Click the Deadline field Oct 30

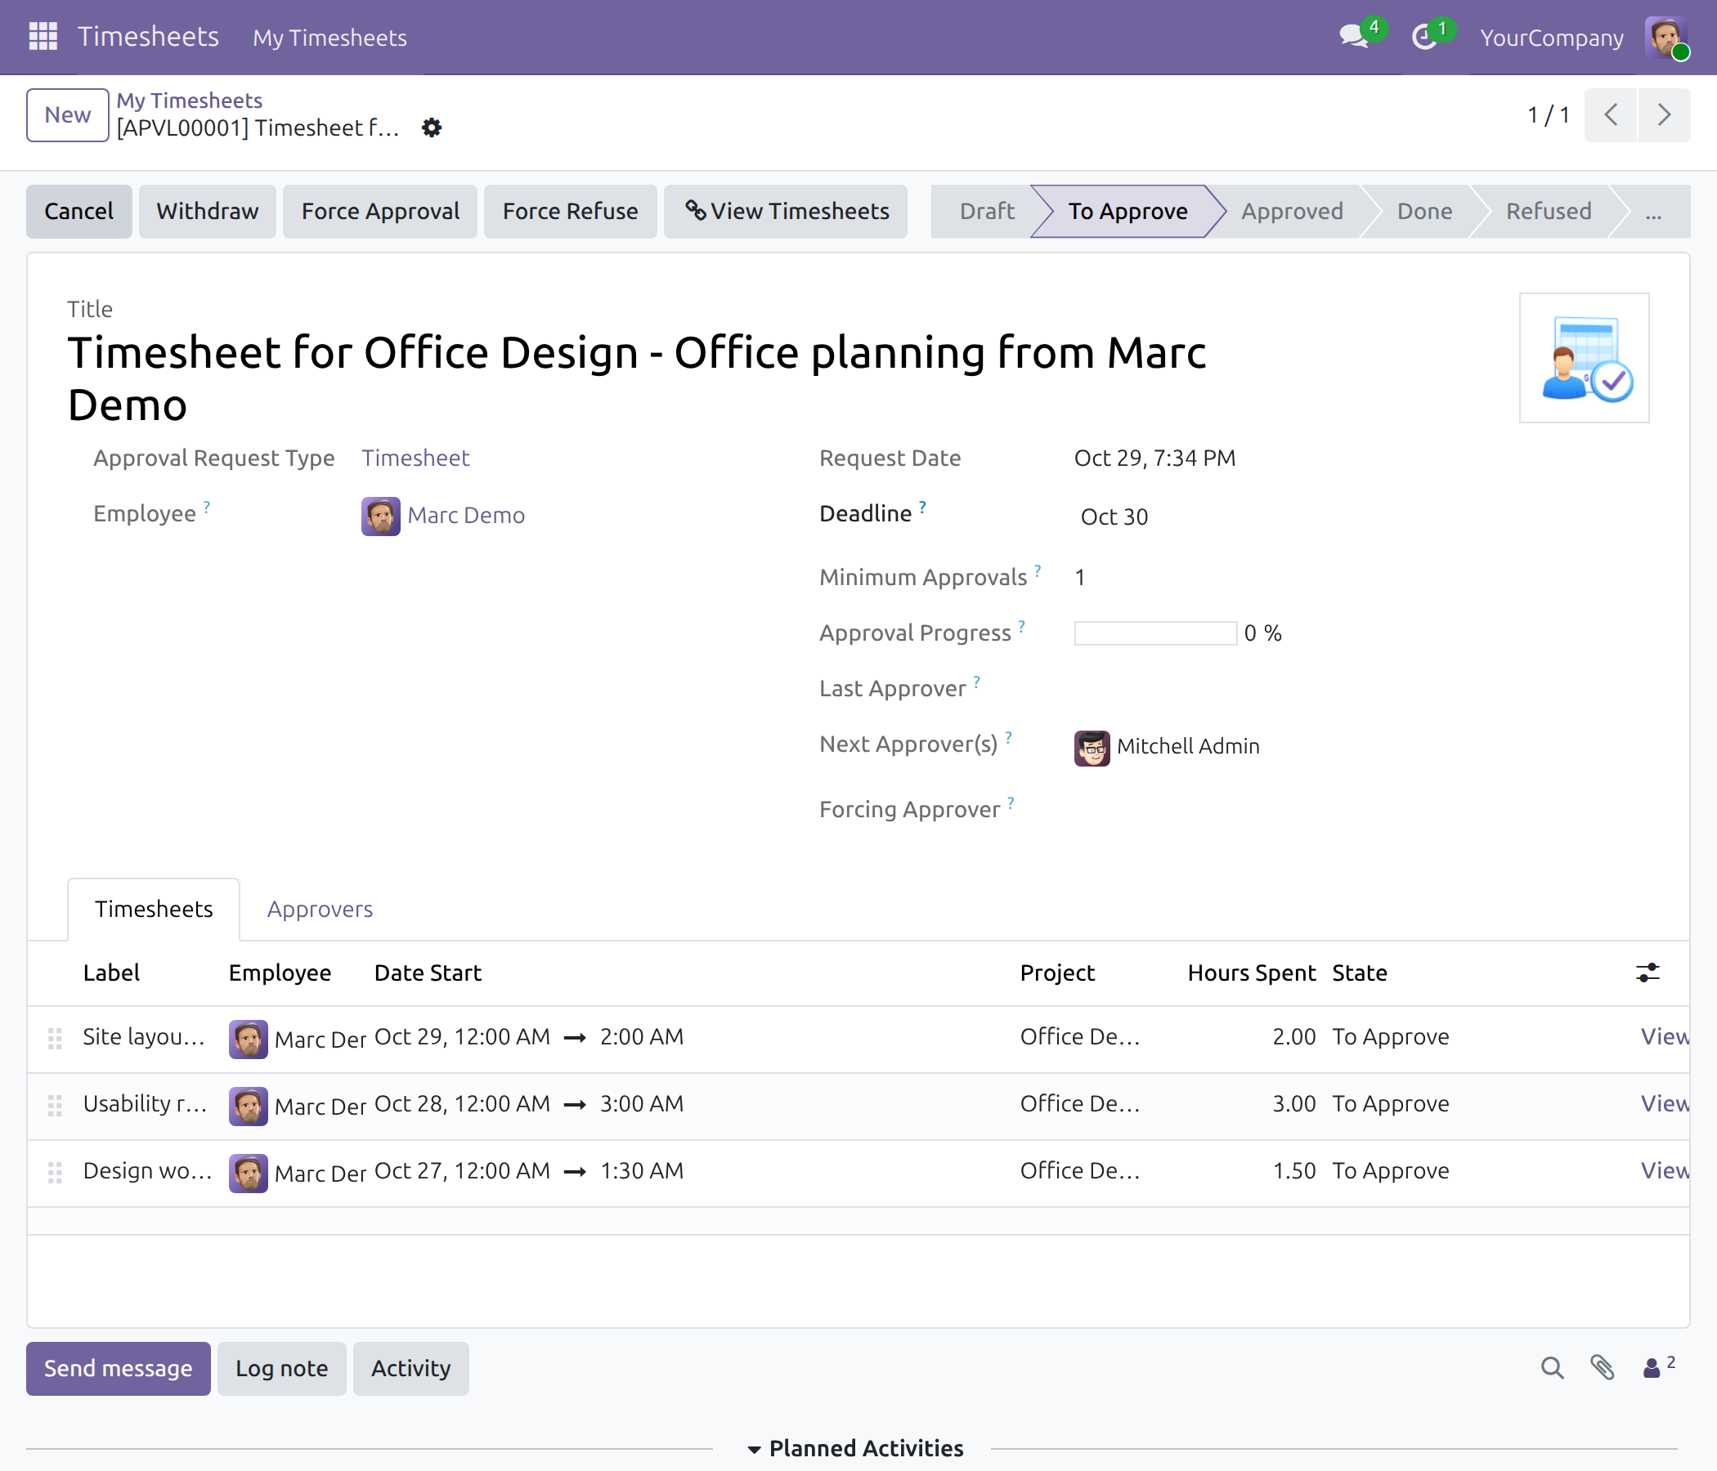1114,516
